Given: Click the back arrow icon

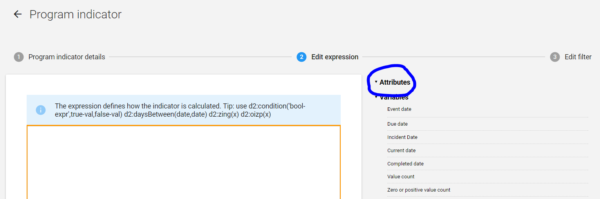Looking at the screenshot, I should tap(18, 14).
